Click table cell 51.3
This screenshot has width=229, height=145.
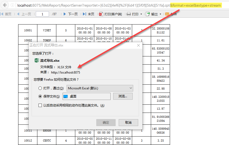point(161,69)
